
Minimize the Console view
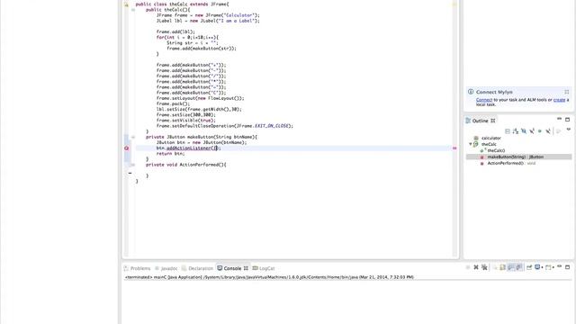[559, 266]
